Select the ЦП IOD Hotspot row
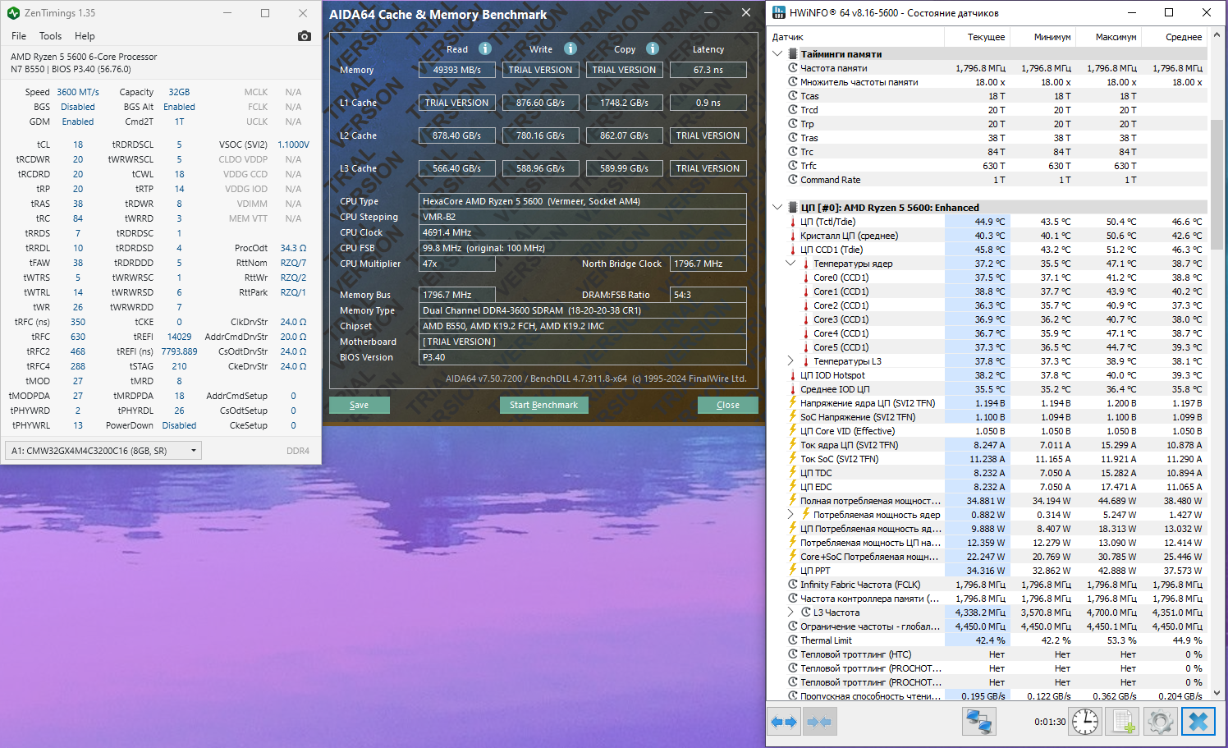 coord(988,375)
